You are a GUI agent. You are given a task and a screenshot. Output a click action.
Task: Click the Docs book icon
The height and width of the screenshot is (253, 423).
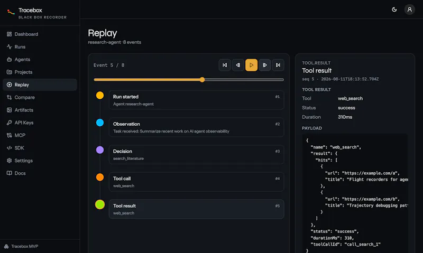coord(9,173)
